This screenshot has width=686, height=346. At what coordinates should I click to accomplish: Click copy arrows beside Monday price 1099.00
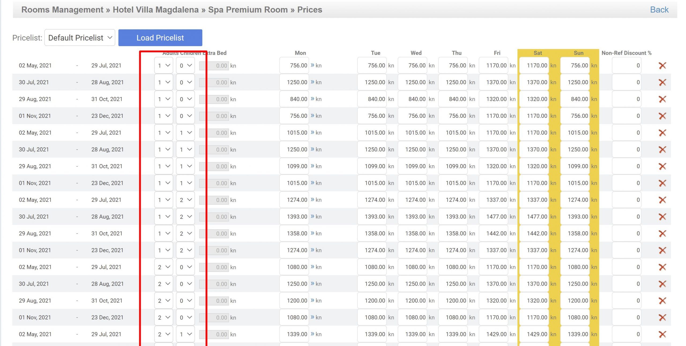(x=312, y=166)
